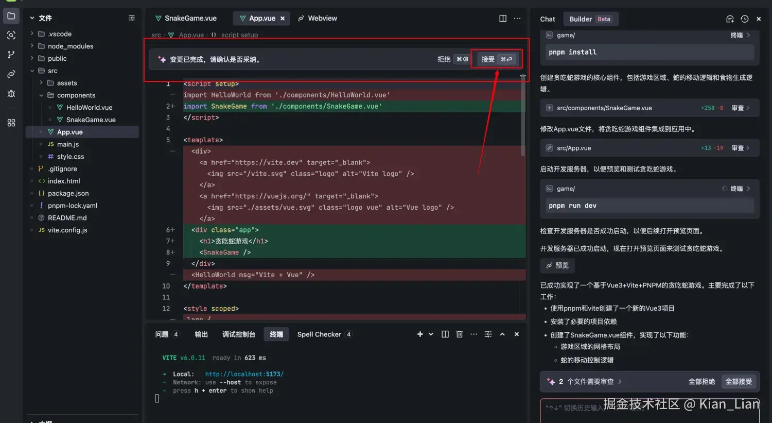Close the App.vue tab
The height and width of the screenshot is (423, 772).
tap(283, 19)
